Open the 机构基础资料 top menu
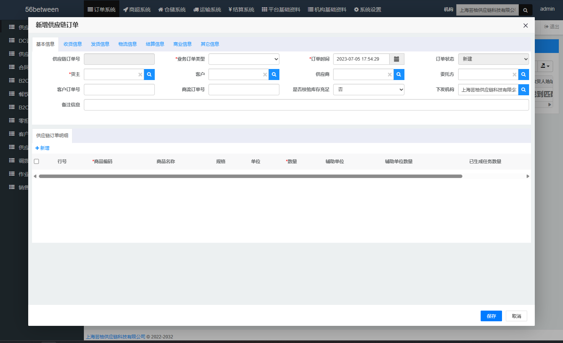This screenshot has width=563, height=343. pos(327,10)
